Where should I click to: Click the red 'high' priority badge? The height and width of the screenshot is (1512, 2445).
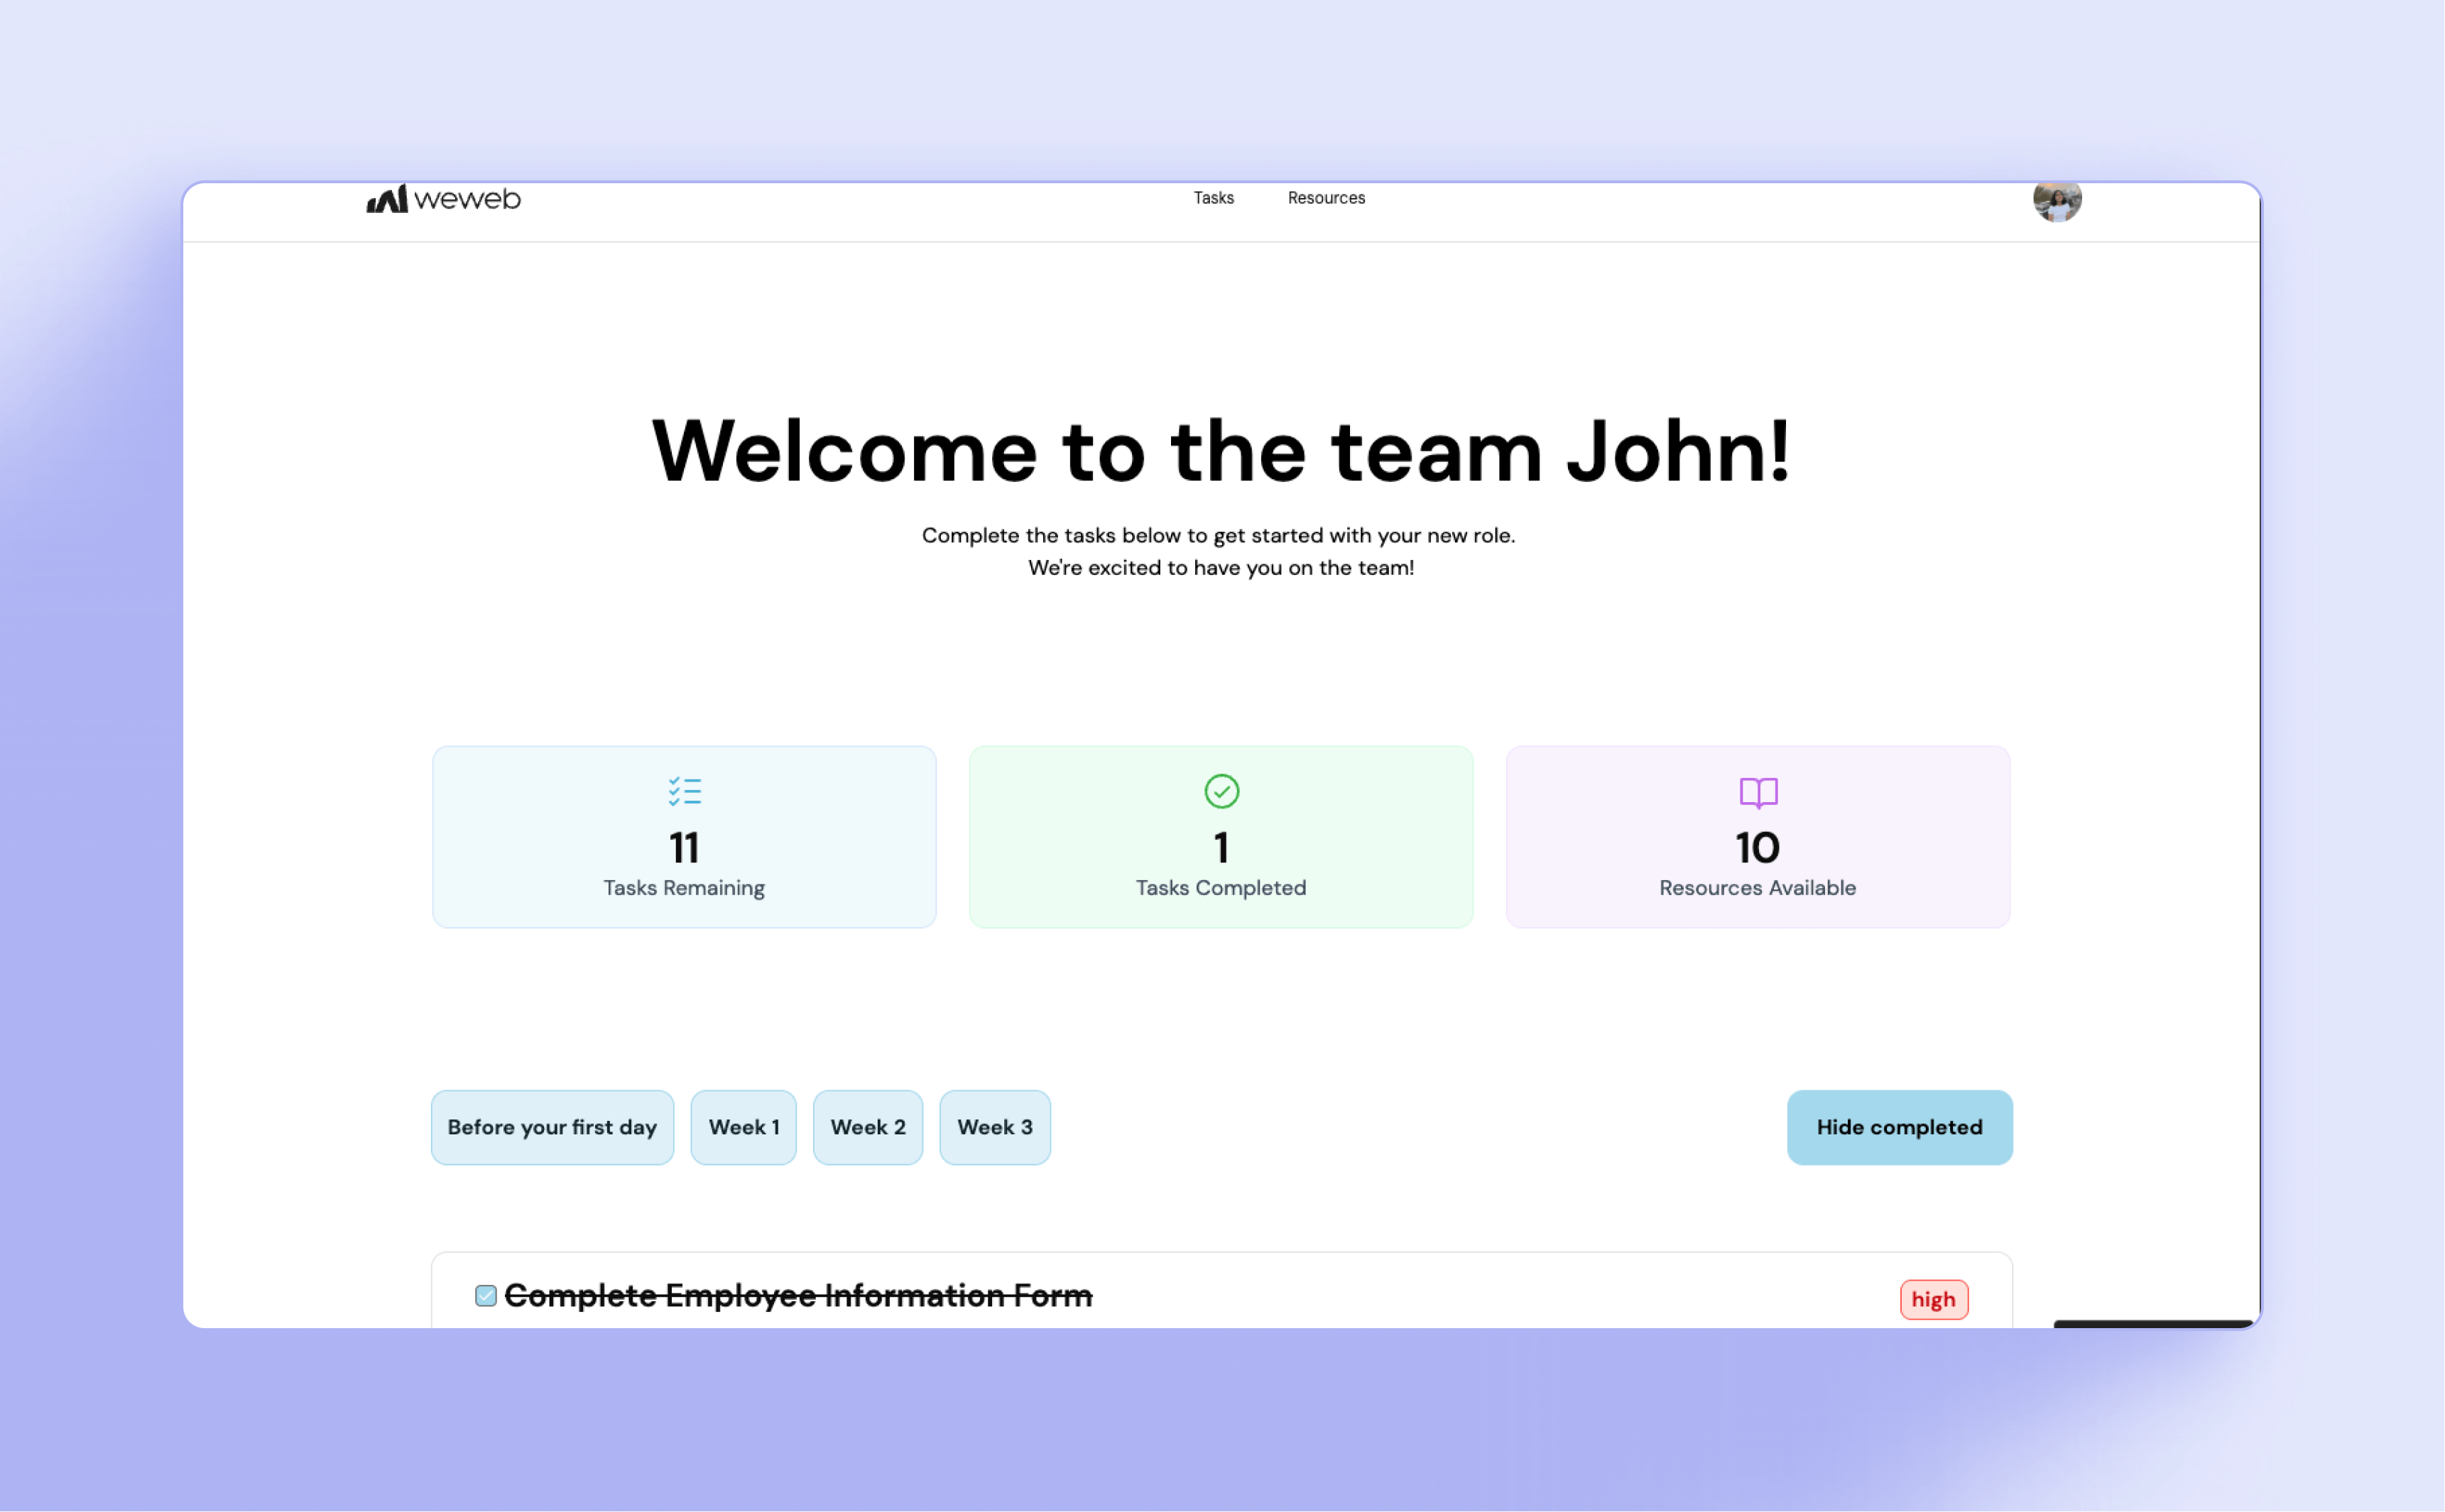tap(1933, 1298)
